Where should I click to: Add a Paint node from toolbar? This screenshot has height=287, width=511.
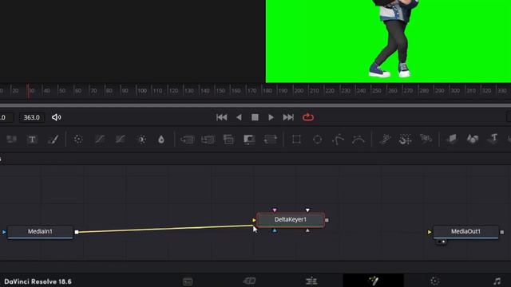pos(53,140)
